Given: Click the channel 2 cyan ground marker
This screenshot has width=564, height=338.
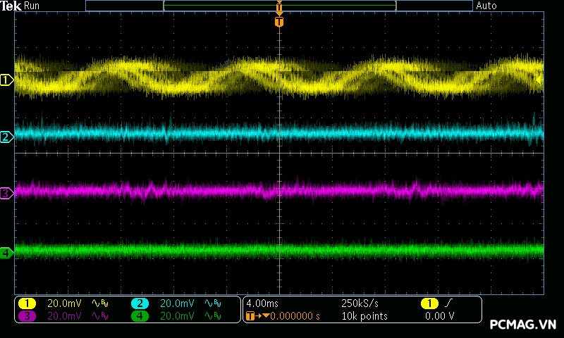Looking at the screenshot, I should point(6,137).
